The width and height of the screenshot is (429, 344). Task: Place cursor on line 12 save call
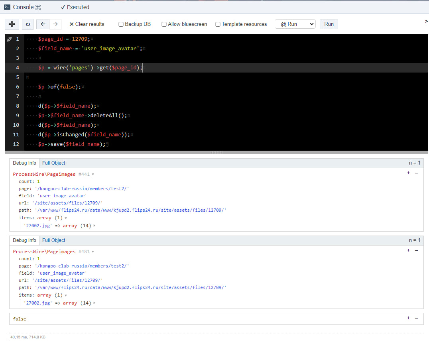tap(72, 144)
